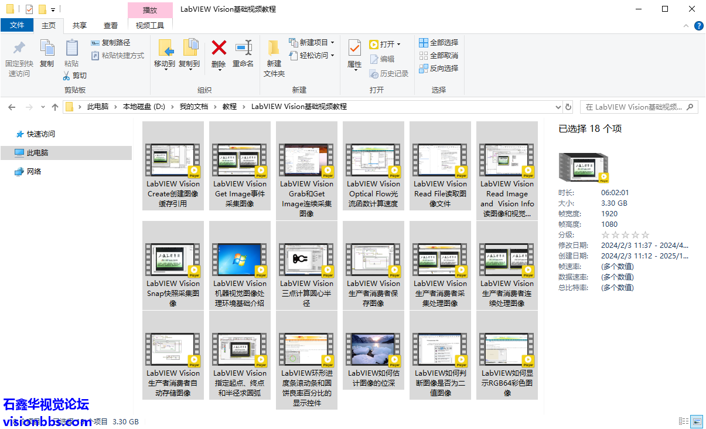Screen dimensions: 706x429
Task: Go back using the back arrow
Action: click(12, 107)
